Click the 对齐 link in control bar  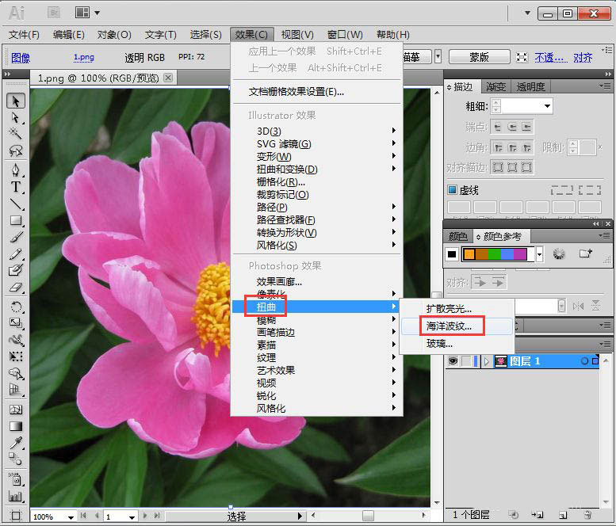583,58
